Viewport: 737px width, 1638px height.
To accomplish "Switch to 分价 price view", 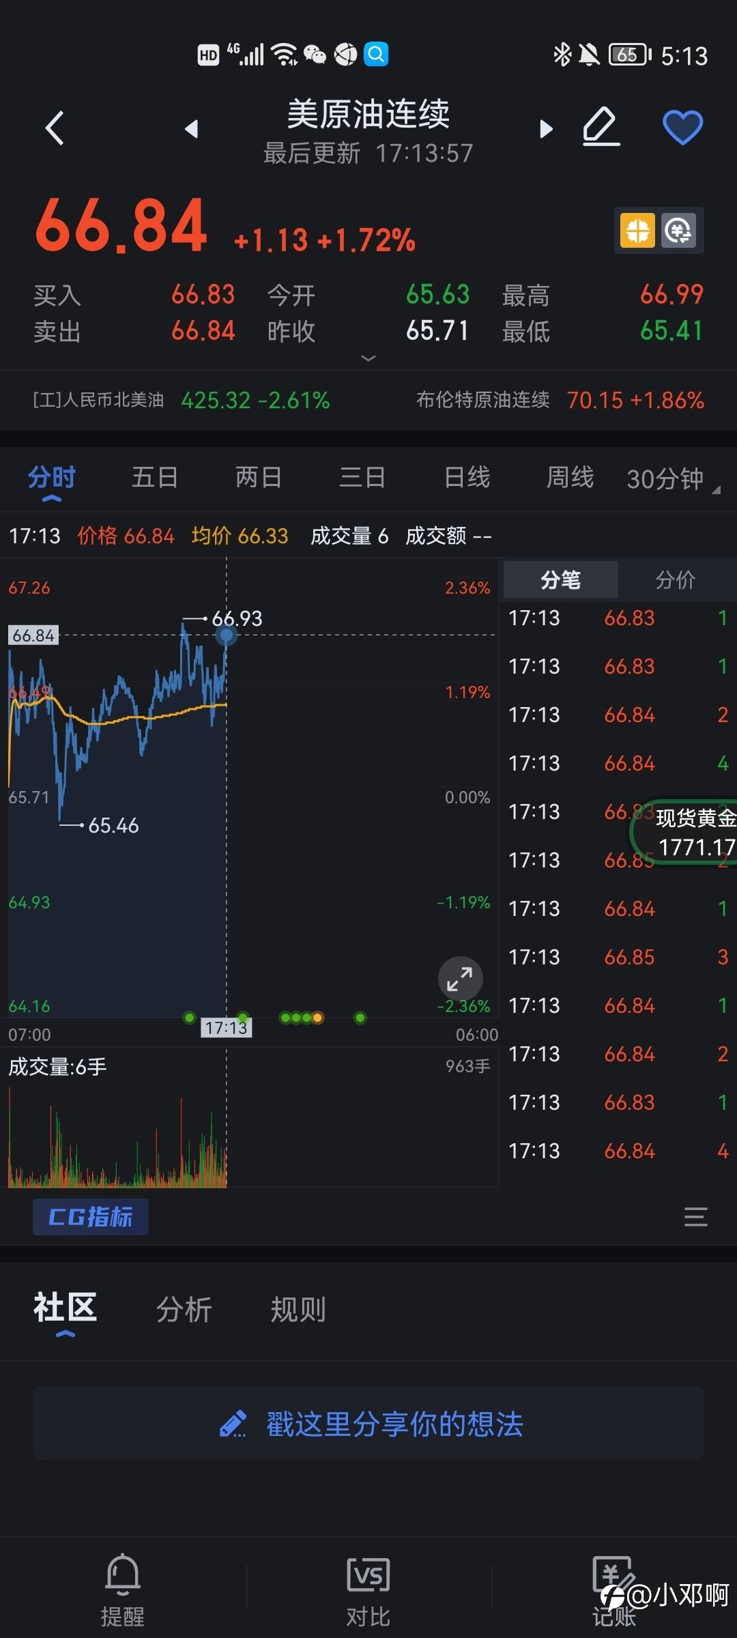I will [676, 580].
